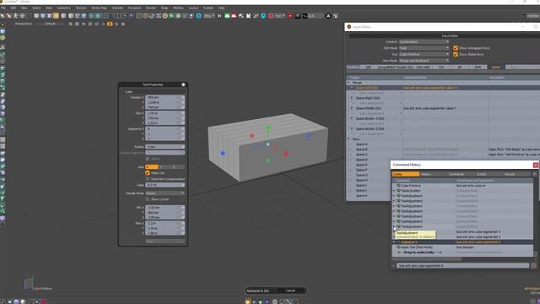Click the gear icon in the bottom status bar
This screenshot has height=304, width=540.
274,301
